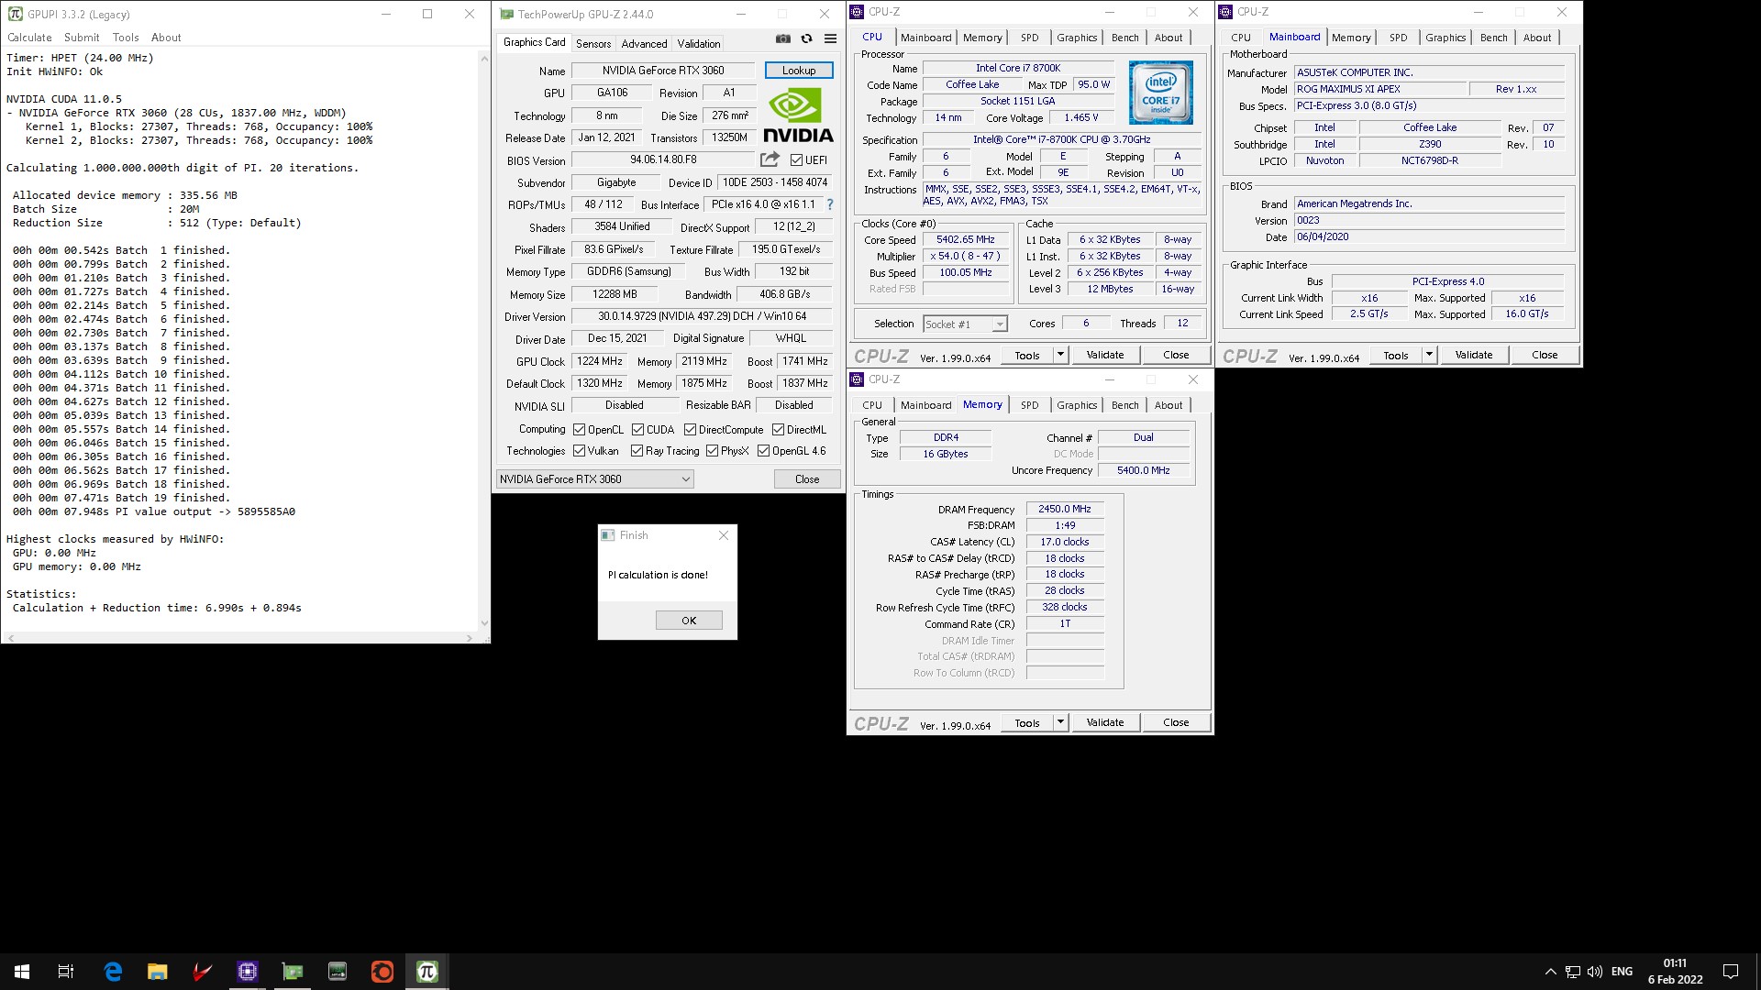Open network status tray icon

(1572, 972)
